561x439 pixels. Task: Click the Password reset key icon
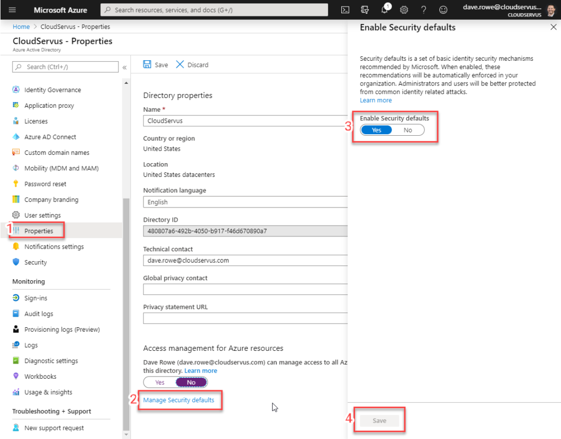(16, 184)
